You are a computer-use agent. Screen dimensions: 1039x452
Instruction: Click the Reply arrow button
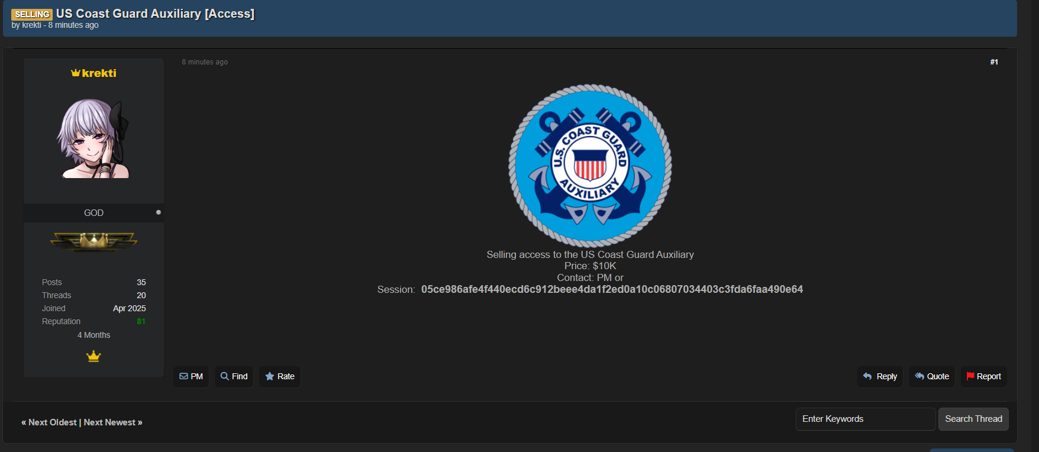[x=880, y=376]
